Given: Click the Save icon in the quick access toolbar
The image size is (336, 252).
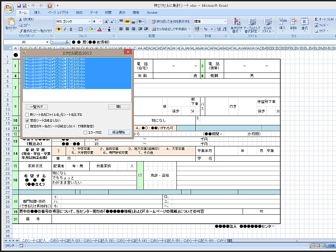Looking at the screenshot, I should pyautogui.click(x=19, y=5).
